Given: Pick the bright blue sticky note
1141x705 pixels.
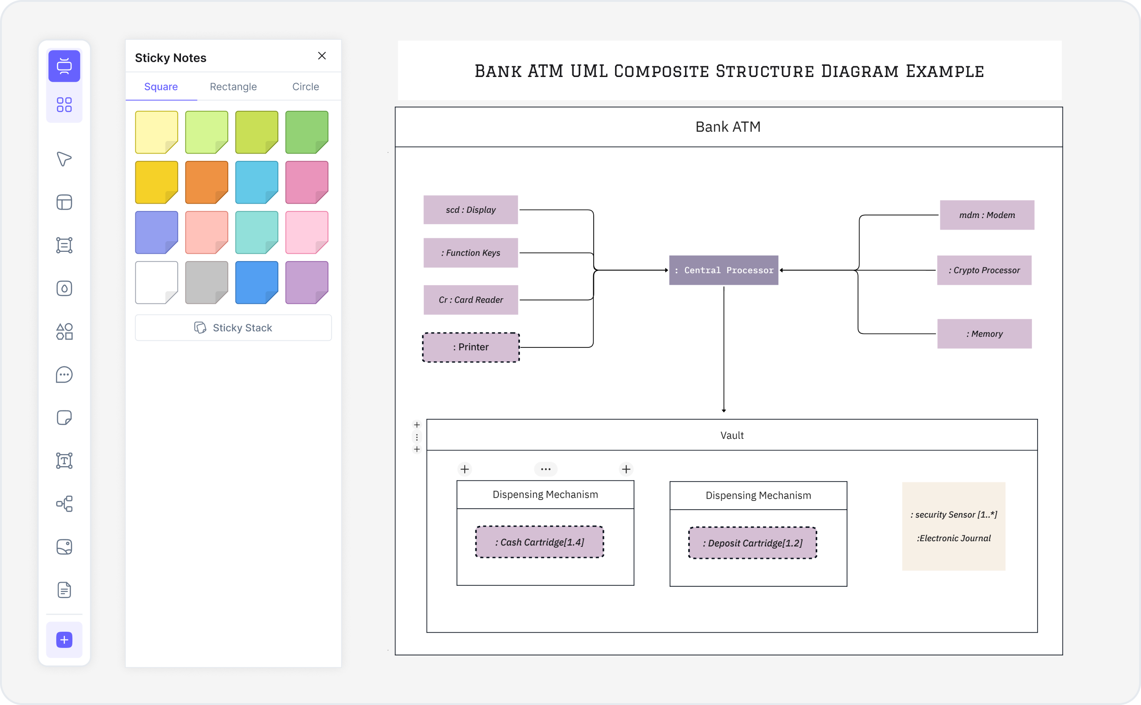Looking at the screenshot, I should tap(257, 282).
